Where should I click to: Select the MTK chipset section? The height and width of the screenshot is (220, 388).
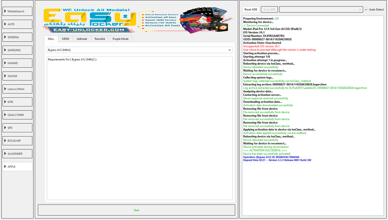coord(18,102)
